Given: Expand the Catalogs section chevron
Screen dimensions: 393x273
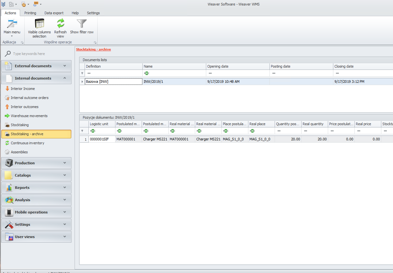Looking at the screenshot, I should tap(65, 175).
